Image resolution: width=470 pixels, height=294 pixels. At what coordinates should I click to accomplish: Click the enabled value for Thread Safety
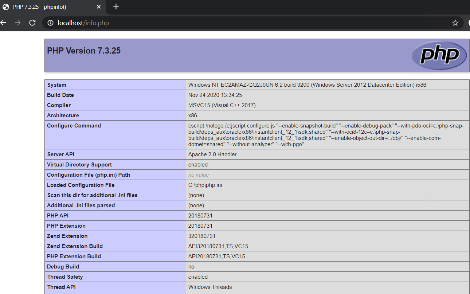tap(198, 277)
